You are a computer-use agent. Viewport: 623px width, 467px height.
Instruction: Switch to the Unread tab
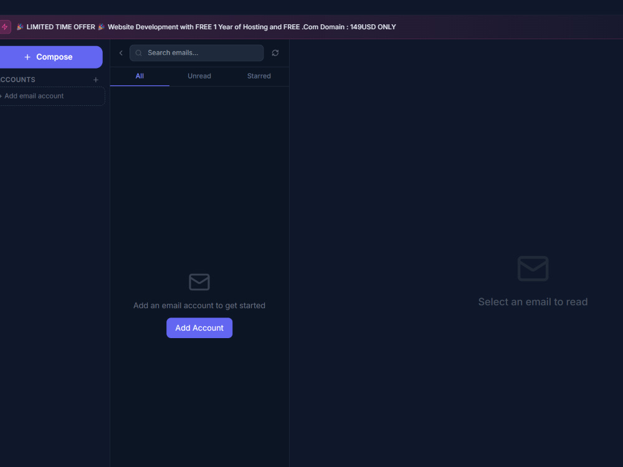(x=199, y=76)
